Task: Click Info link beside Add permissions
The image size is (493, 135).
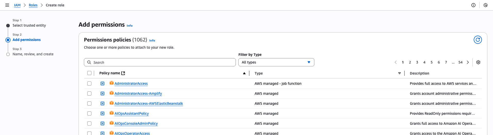Action: pos(129,26)
